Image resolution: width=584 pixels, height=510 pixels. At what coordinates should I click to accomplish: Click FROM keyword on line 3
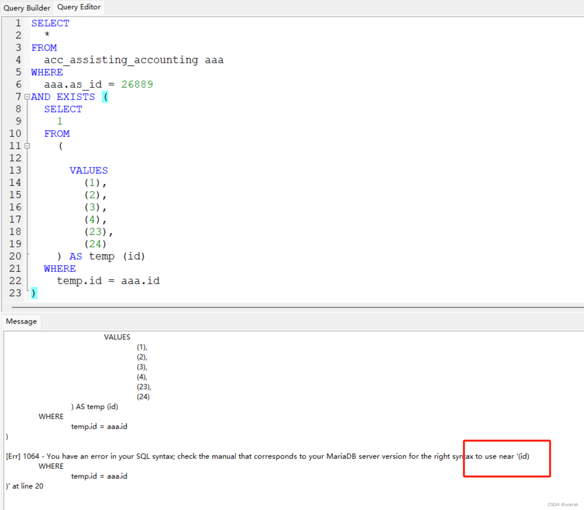[44, 48]
